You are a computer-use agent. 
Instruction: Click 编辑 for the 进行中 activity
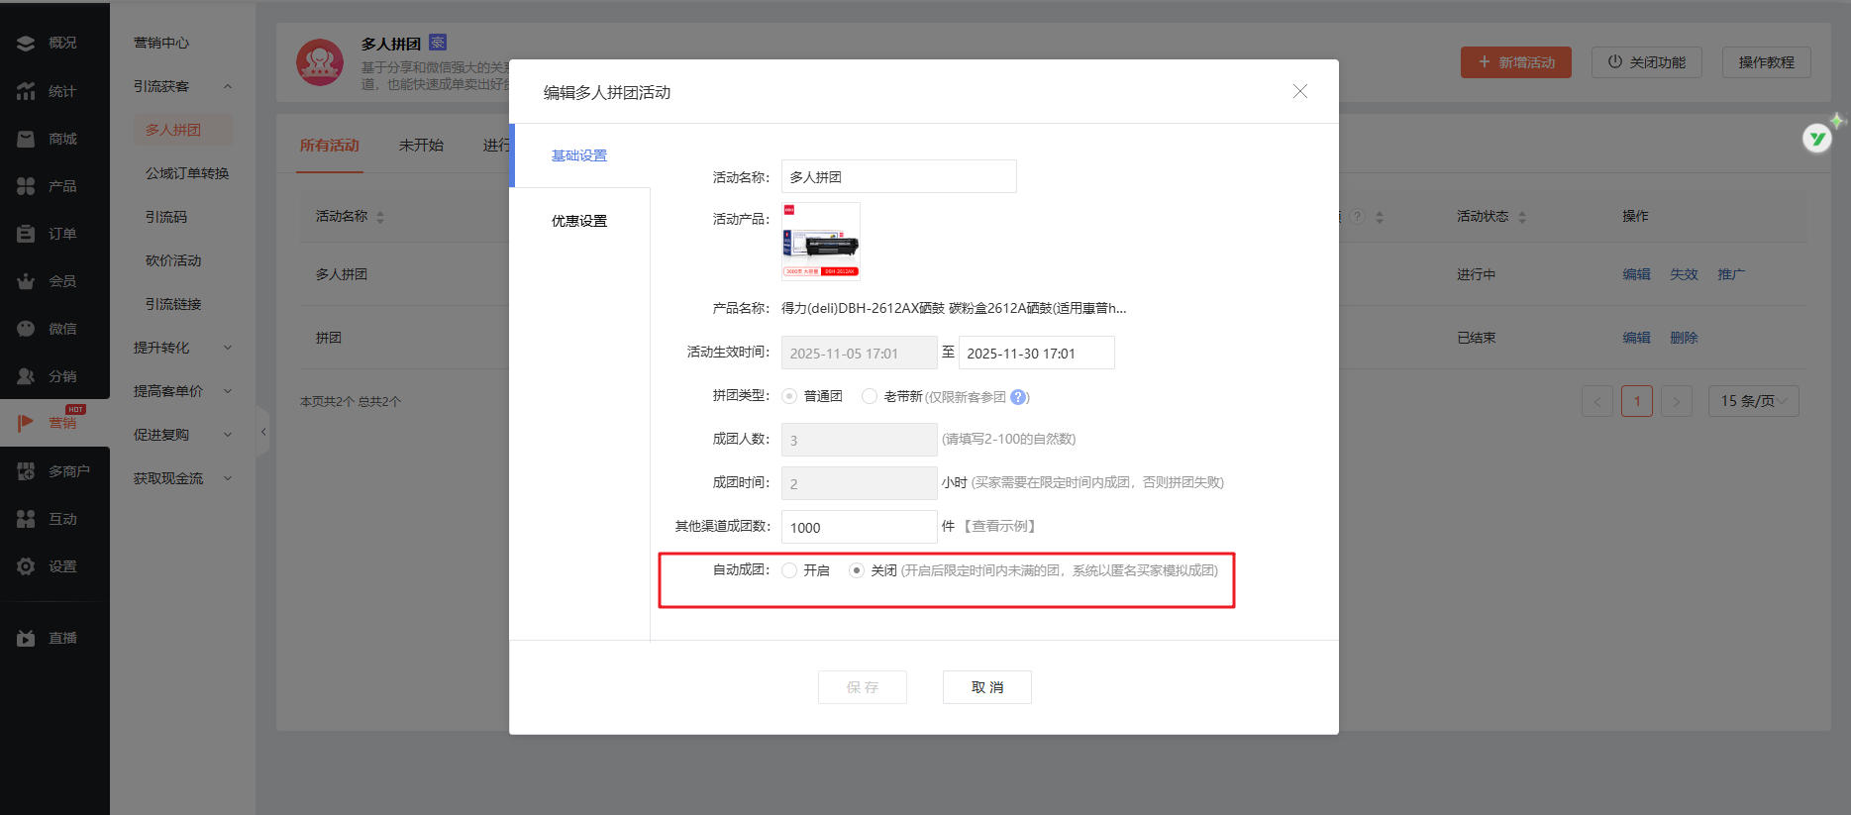click(x=1636, y=274)
